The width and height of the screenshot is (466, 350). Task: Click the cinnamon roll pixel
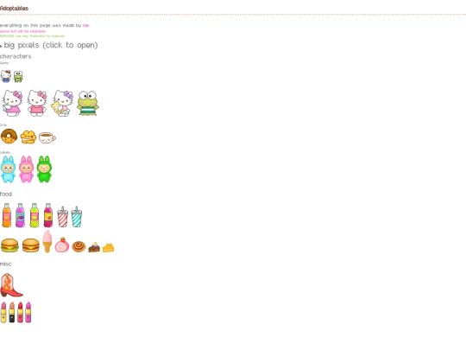pos(79,246)
